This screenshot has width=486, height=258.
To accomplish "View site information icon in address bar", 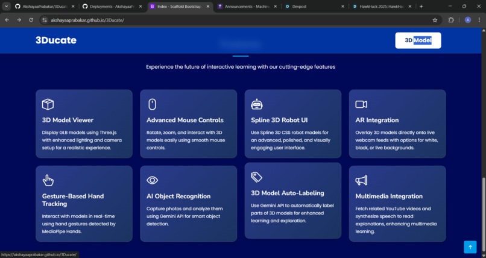I will [45, 20].
